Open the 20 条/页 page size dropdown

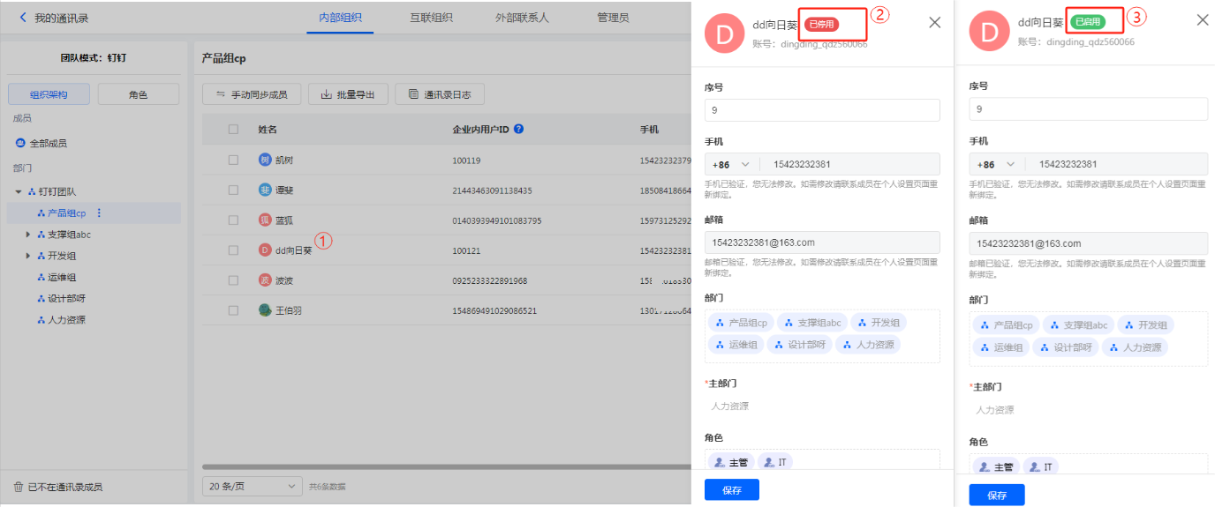tap(252, 486)
